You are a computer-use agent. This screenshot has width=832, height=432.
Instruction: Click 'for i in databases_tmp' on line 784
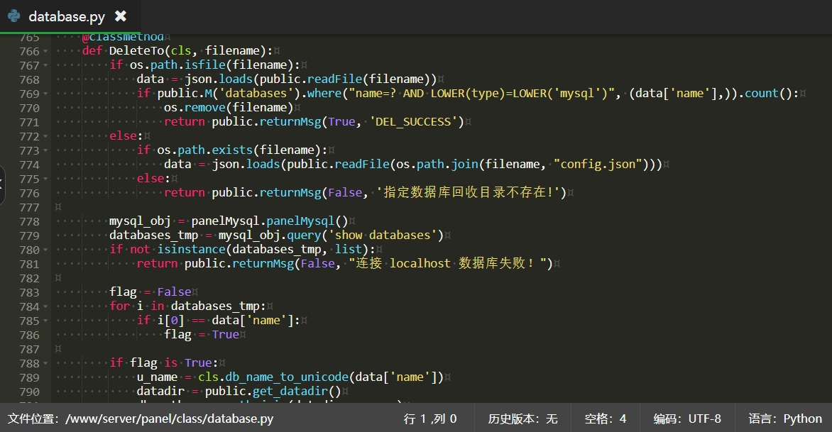(x=184, y=306)
